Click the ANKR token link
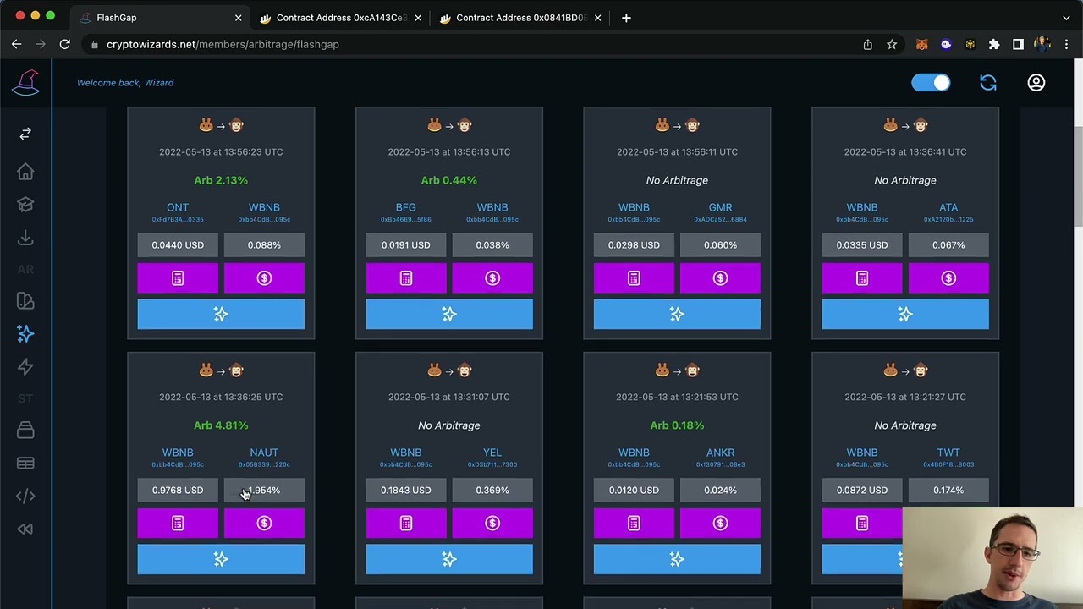Image resolution: width=1083 pixels, height=609 pixels. (x=720, y=453)
